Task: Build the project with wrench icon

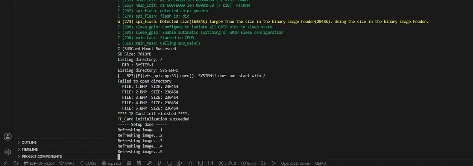Action: click(149, 163)
